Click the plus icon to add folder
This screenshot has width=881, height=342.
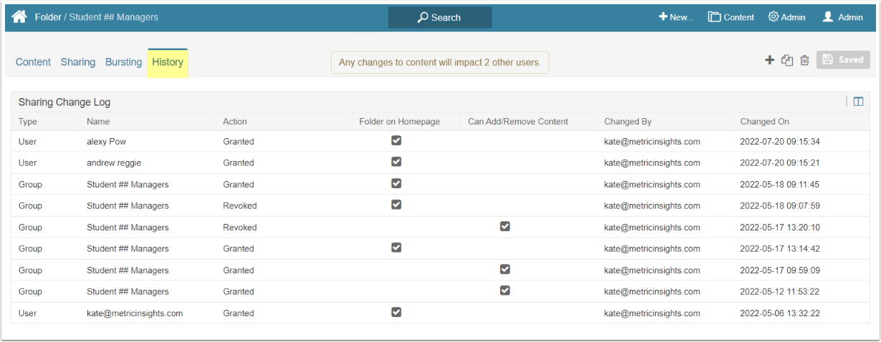[770, 60]
